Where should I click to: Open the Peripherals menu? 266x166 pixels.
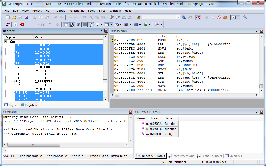click(x=77, y=11)
